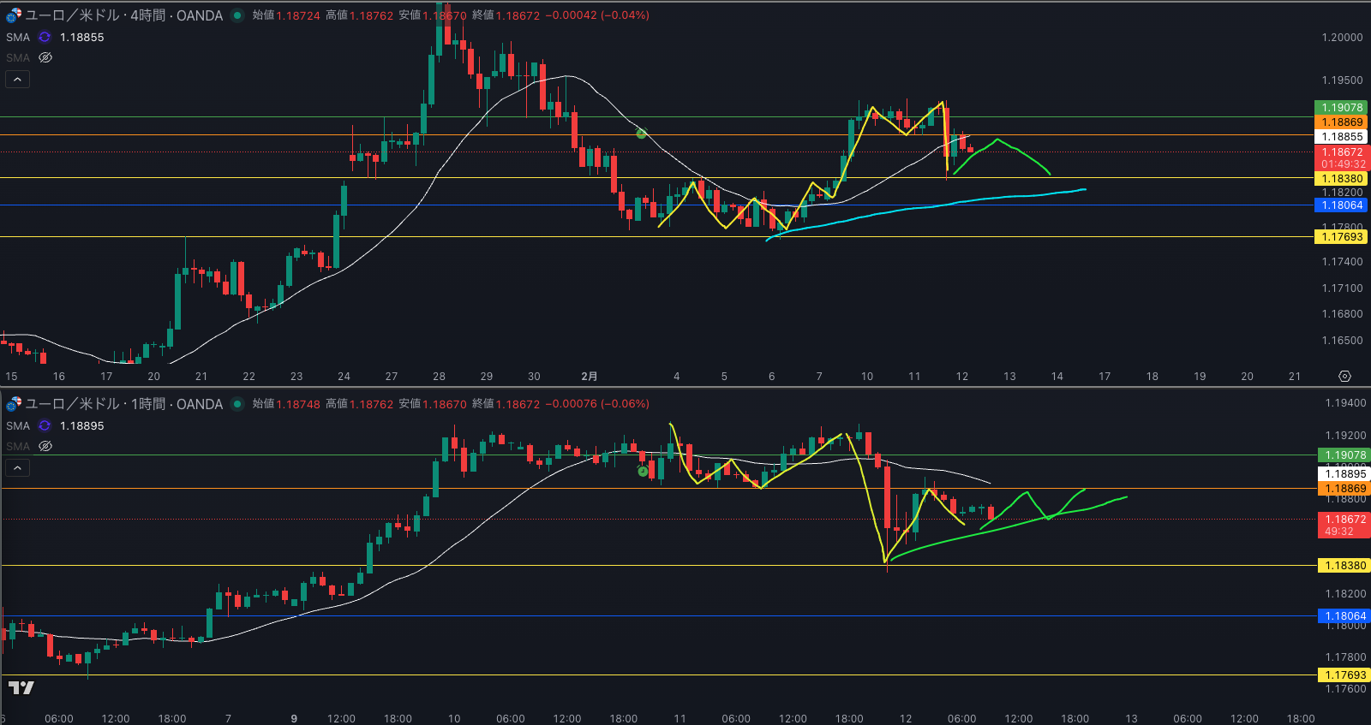Click the SMA refresh icon on 4-hour chart
Screen dimensions: 1371x725
(45, 38)
